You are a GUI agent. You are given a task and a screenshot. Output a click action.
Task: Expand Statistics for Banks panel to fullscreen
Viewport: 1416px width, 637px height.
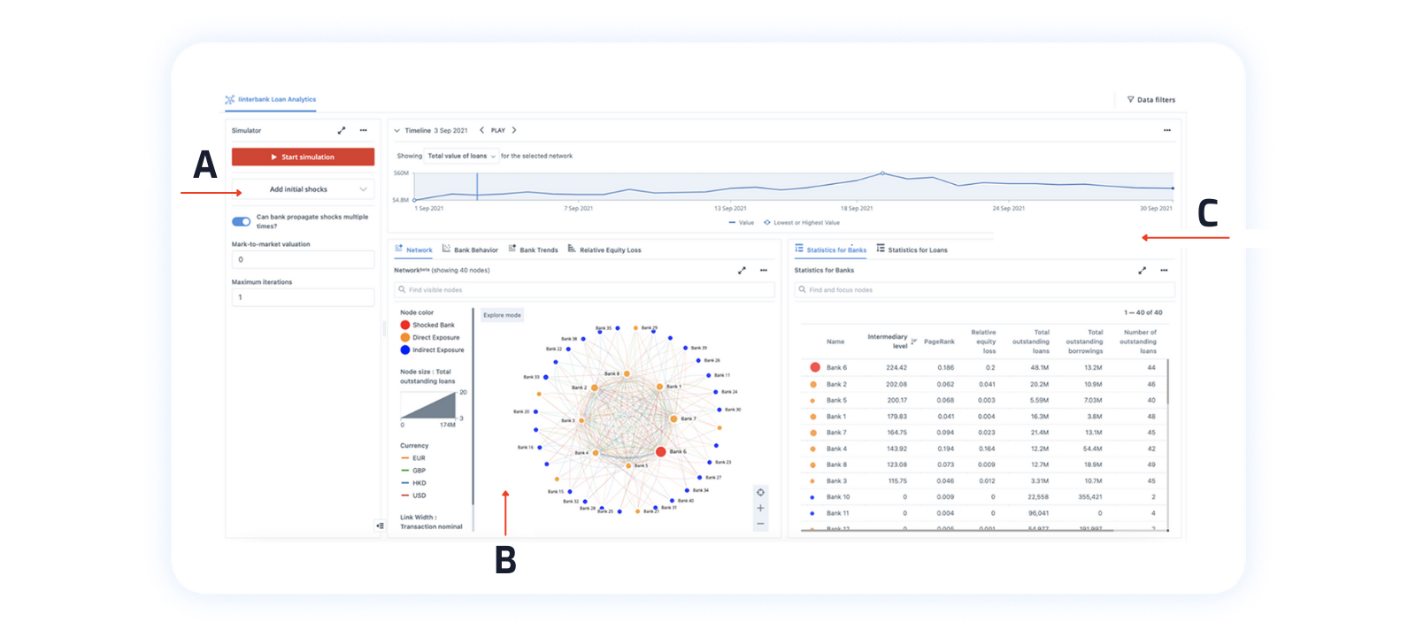[x=1142, y=271]
